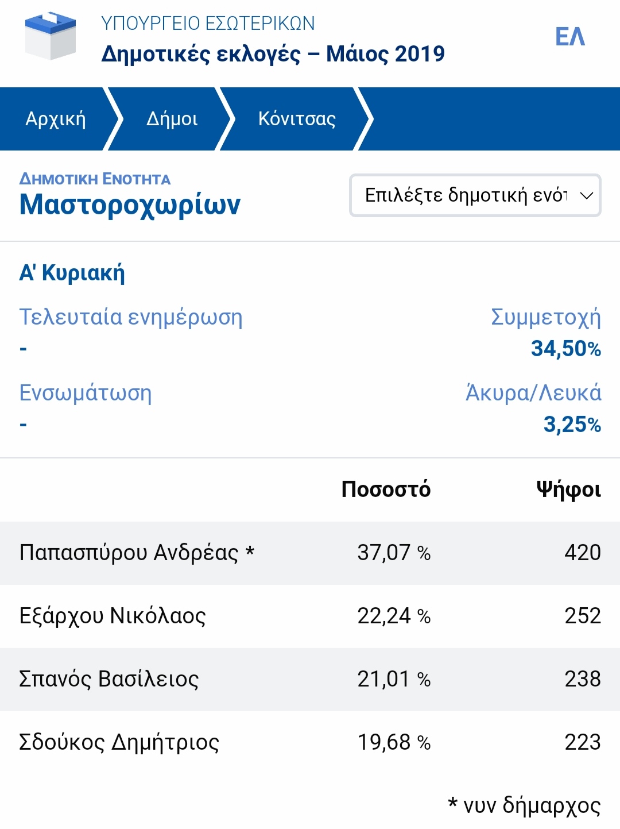Click the Μαστοροχωρίων unit heading
This screenshot has width=620, height=829.
pyautogui.click(x=130, y=205)
